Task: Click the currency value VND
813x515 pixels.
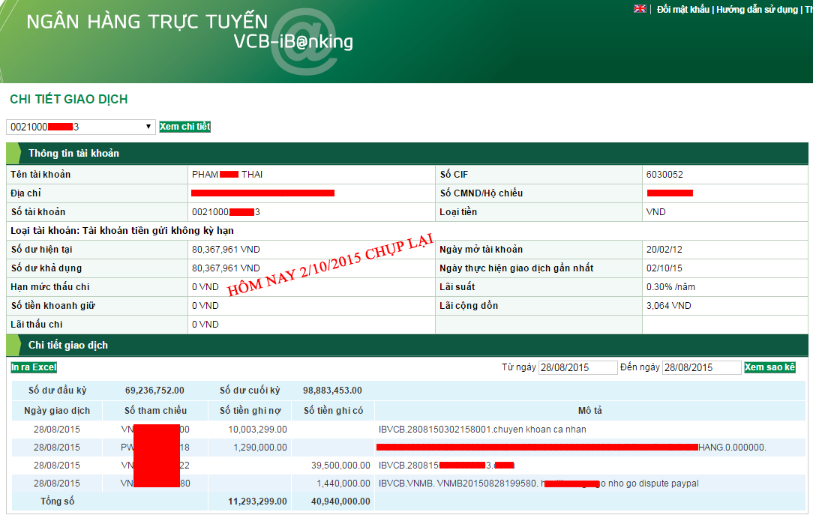Action: pyautogui.click(x=656, y=212)
